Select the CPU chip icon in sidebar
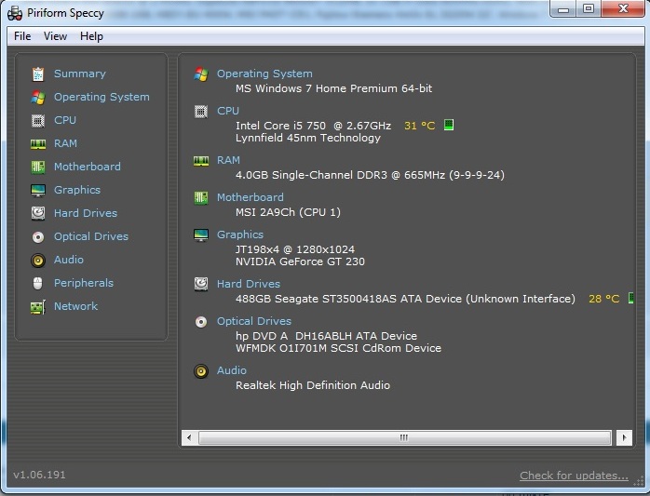The height and width of the screenshot is (496, 650). [x=37, y=120]
